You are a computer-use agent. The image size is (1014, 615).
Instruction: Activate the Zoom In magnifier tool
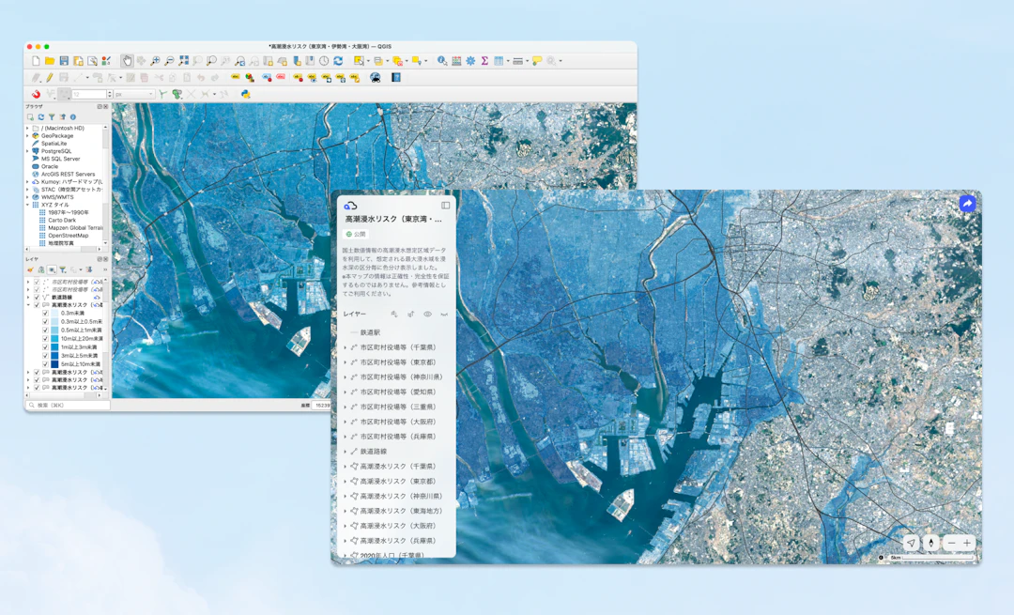tap(156, 59)
